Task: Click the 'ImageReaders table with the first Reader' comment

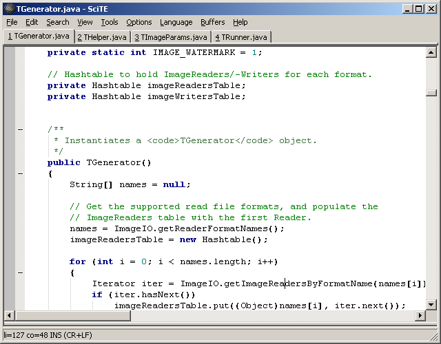Action: (x=190, y=217)
